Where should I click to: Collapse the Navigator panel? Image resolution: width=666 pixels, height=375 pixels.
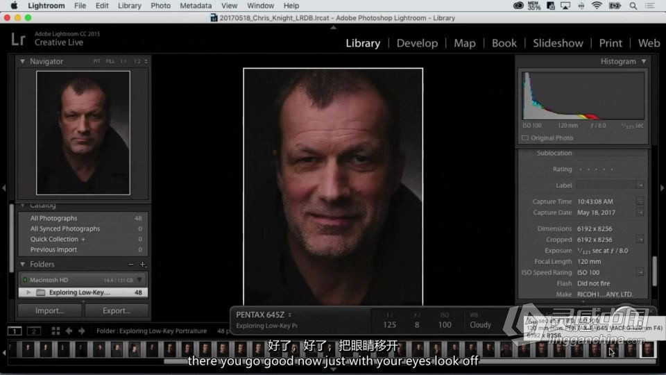click(22, 61)
